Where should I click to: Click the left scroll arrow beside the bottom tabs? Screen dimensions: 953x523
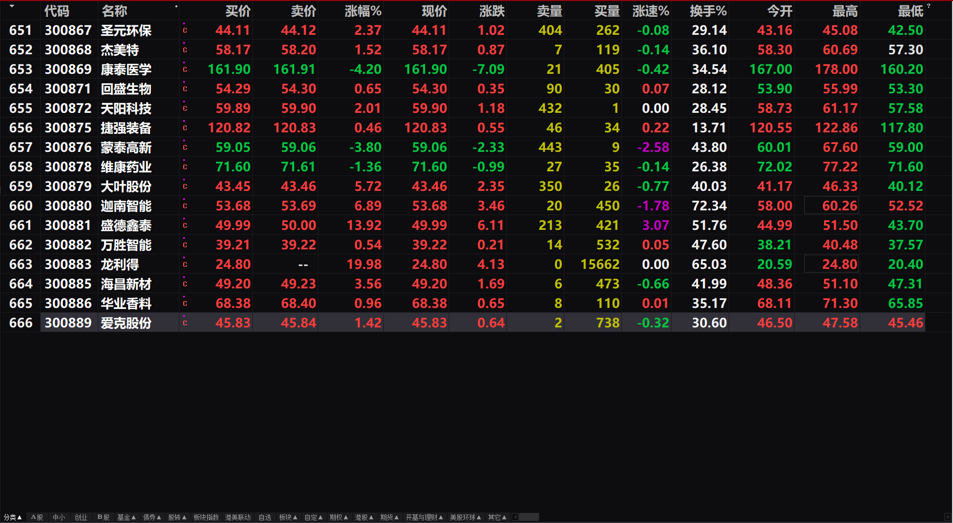[515, 517]
